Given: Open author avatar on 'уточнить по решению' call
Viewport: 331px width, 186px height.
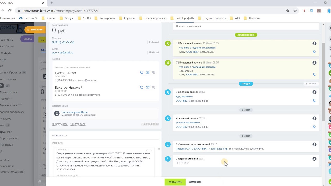Looking at the screenshot, I should pos(314,118).
